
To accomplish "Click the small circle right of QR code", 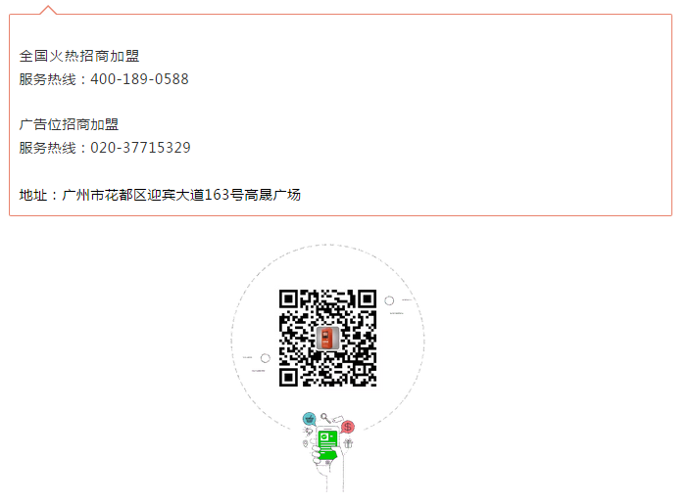I will pyautogui.click(x=389, y=300).
